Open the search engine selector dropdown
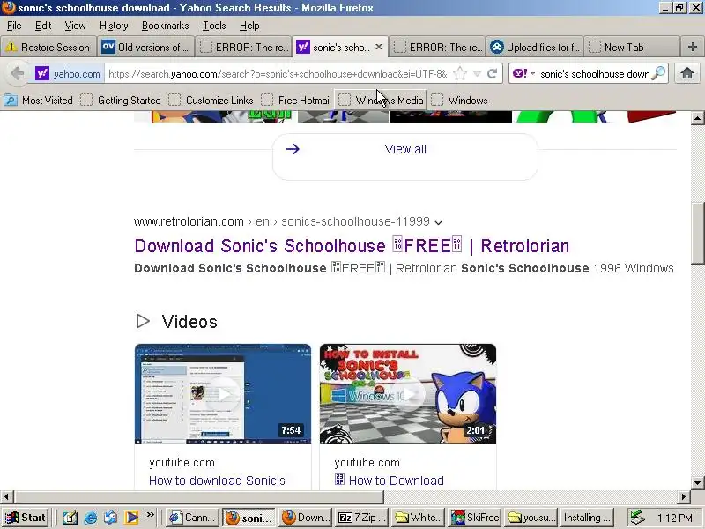 [x=533, y=73]
